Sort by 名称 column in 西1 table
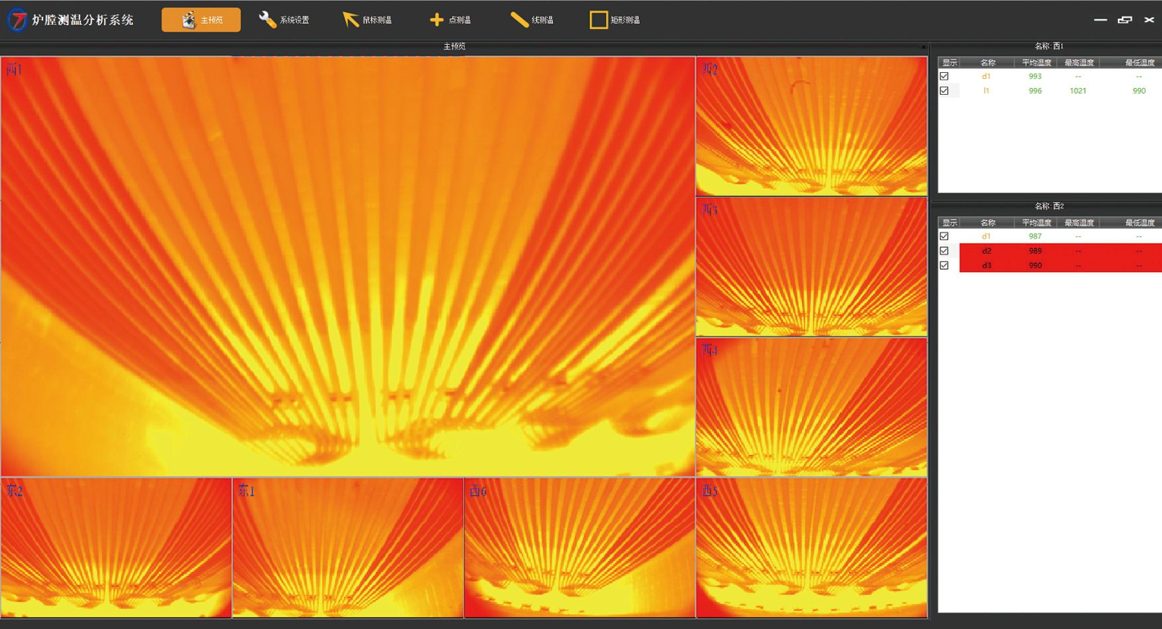The height and width of the screenshot is (629, 1162). coord(987,62)
